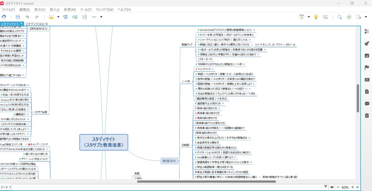Open the ツール menu
This screenshot has width=372, height=191.
pyautogui.click(x=86, y=10)
